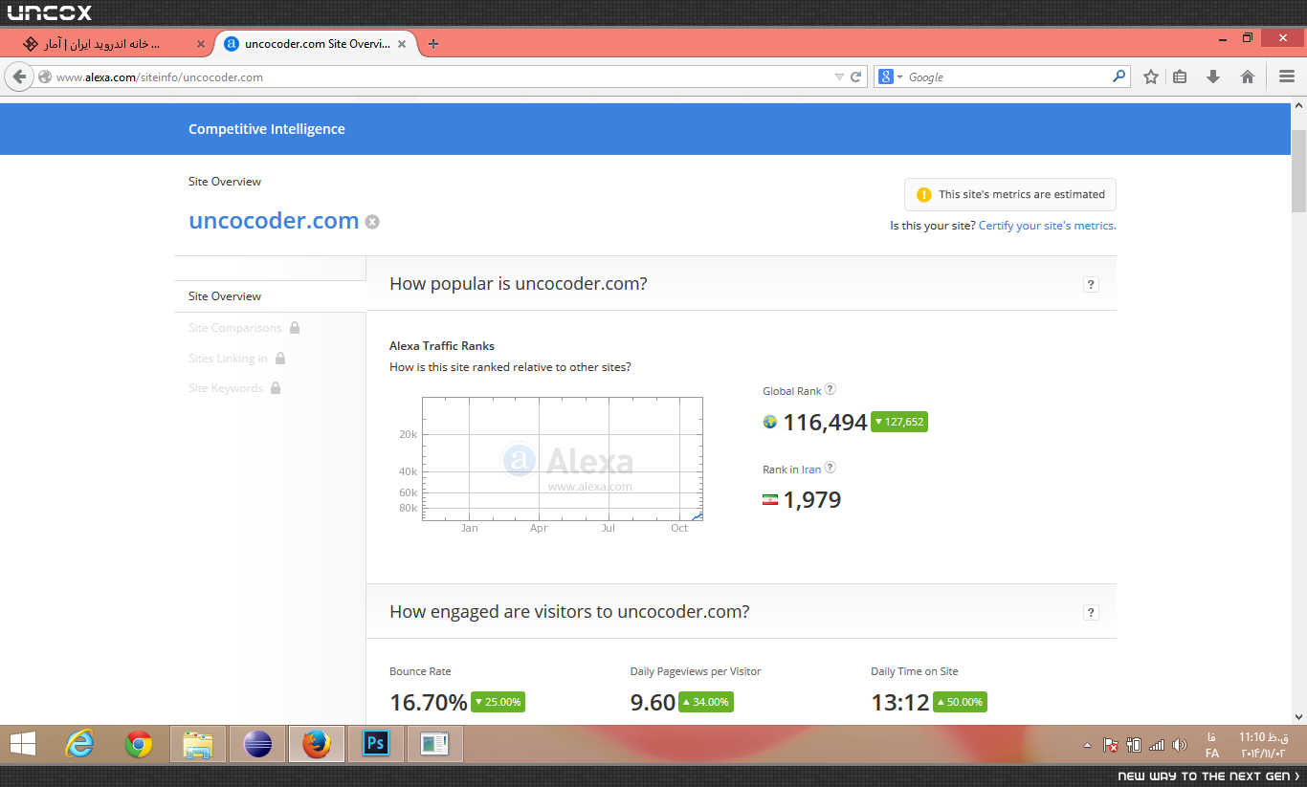The image size is (1307, 787).
Task: Click the Site Overview breadcrumb label
Action: (225, 182)
